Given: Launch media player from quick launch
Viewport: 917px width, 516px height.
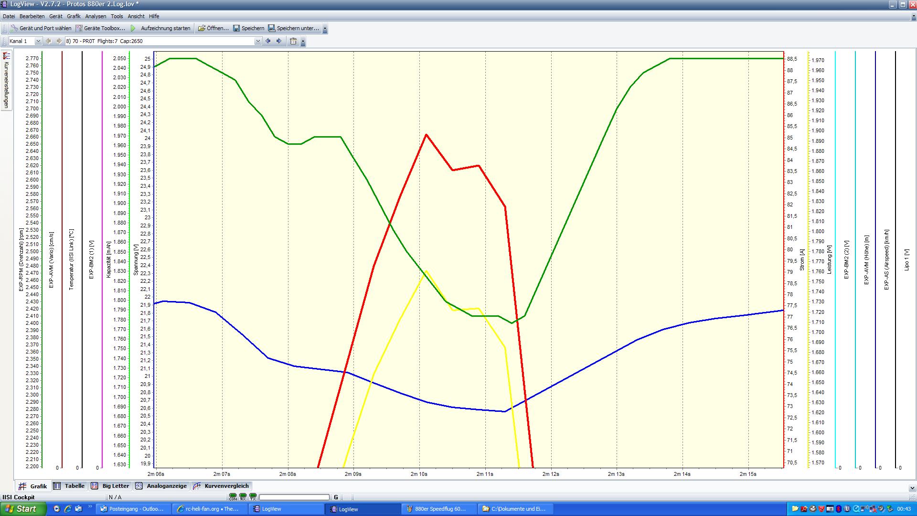Looking at the screenshot, I should click(57, 509).
